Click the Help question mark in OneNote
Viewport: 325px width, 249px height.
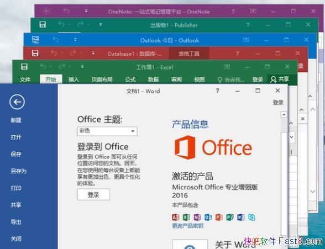click(x=233, y=12)
